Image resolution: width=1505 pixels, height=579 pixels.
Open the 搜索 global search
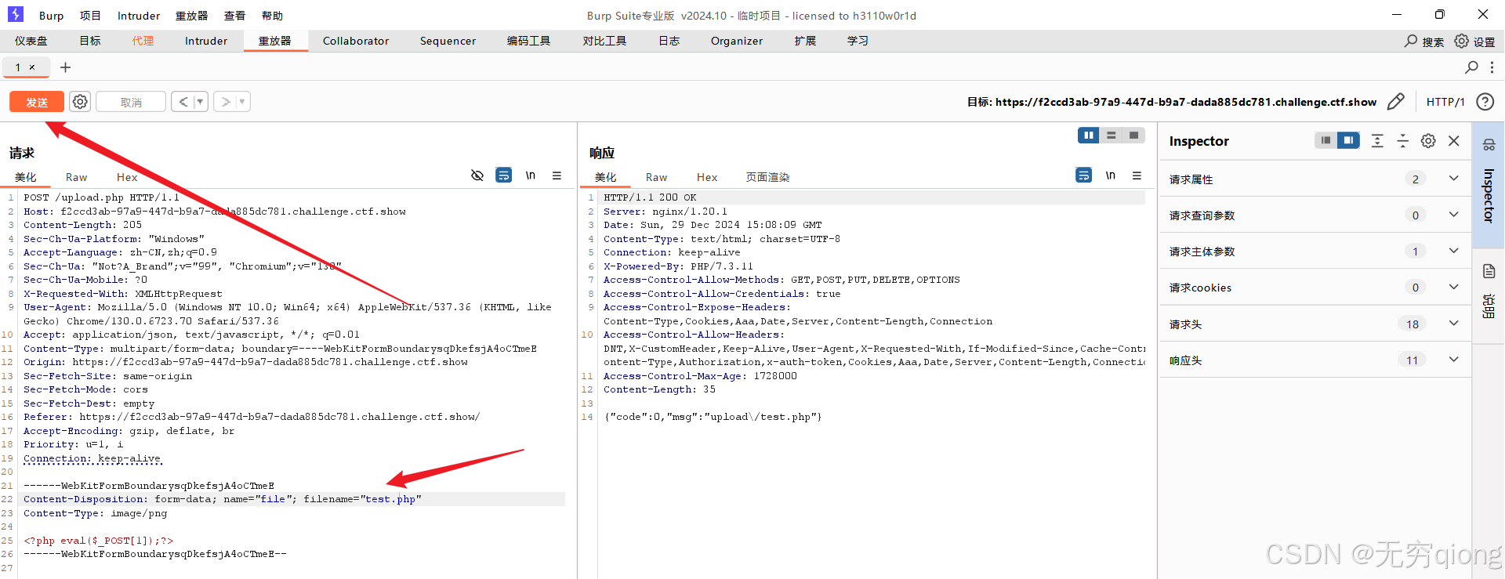[x=1424, y=42]
